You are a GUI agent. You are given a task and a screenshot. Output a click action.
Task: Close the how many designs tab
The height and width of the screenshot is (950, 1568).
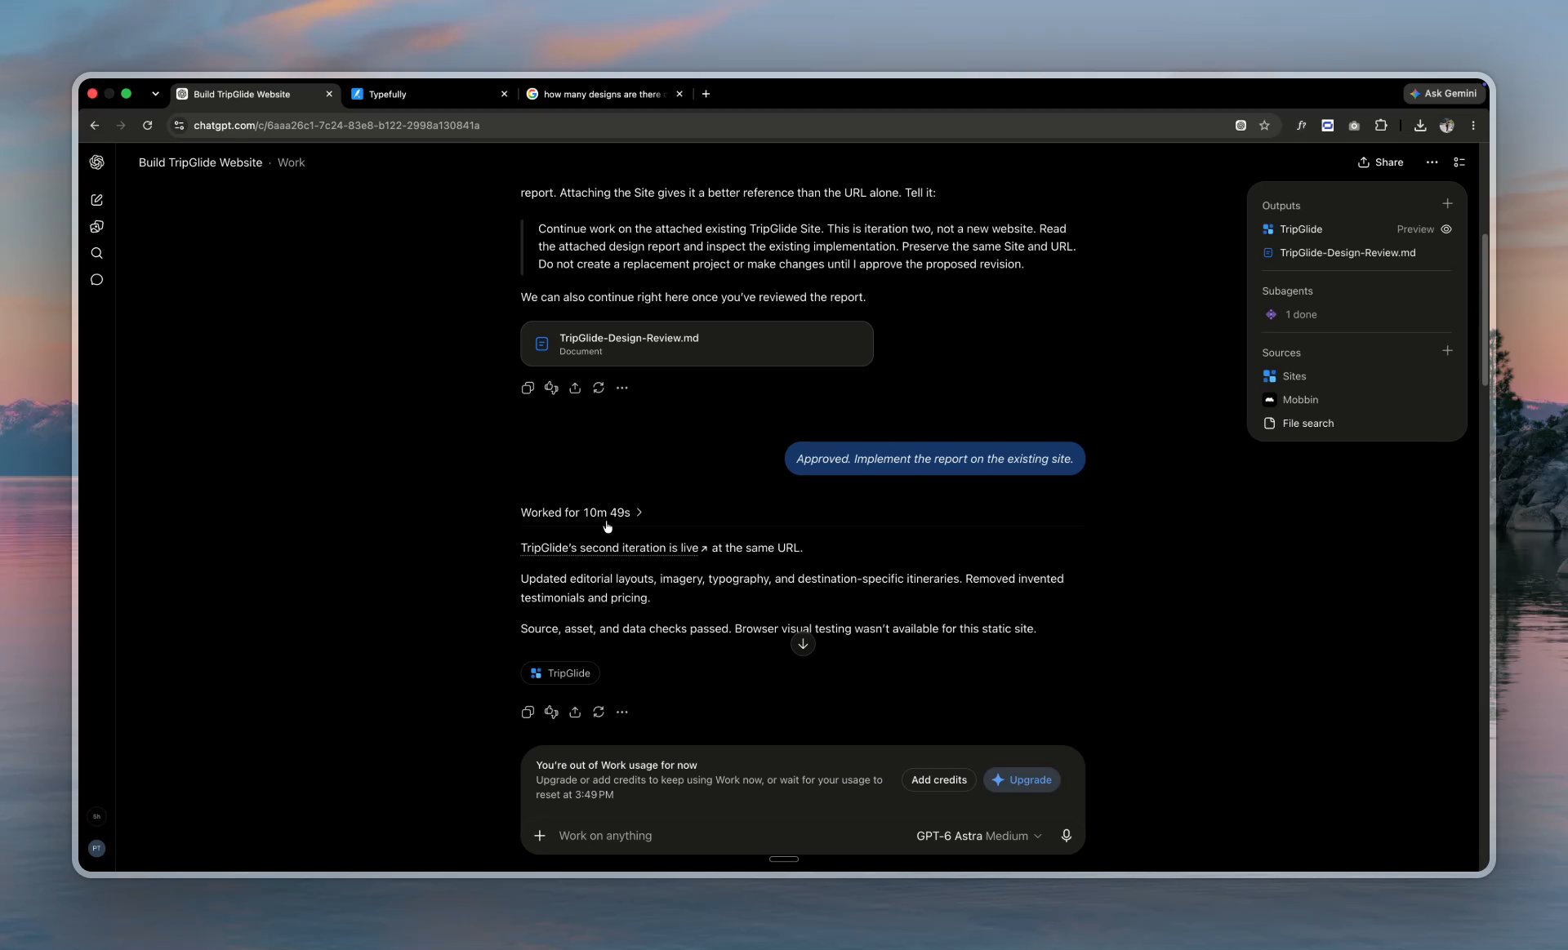[x=679, y=94]
